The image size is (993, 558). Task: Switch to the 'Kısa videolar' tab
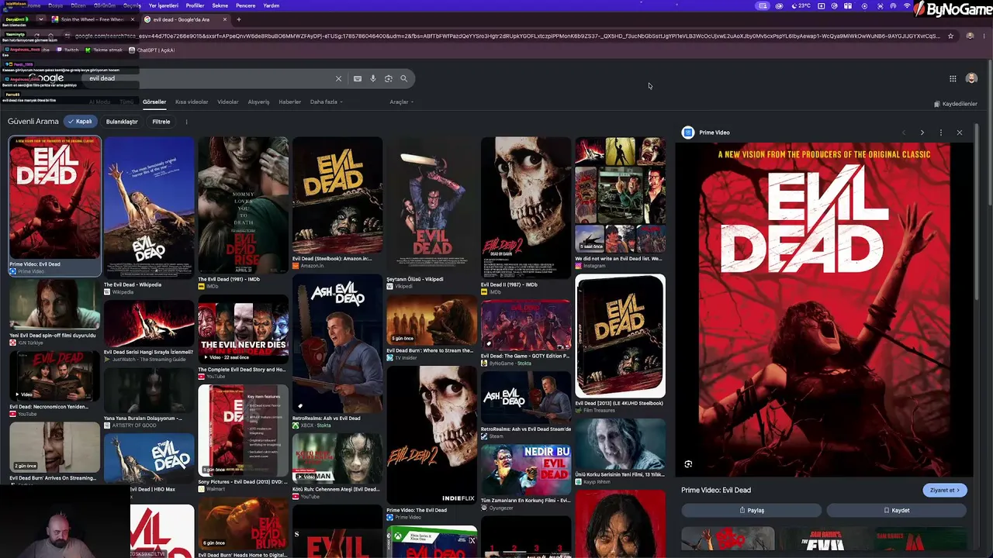pyautogui.click(x=192, y=102)
